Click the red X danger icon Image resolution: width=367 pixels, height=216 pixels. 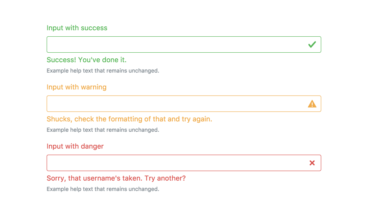(312, 163)
